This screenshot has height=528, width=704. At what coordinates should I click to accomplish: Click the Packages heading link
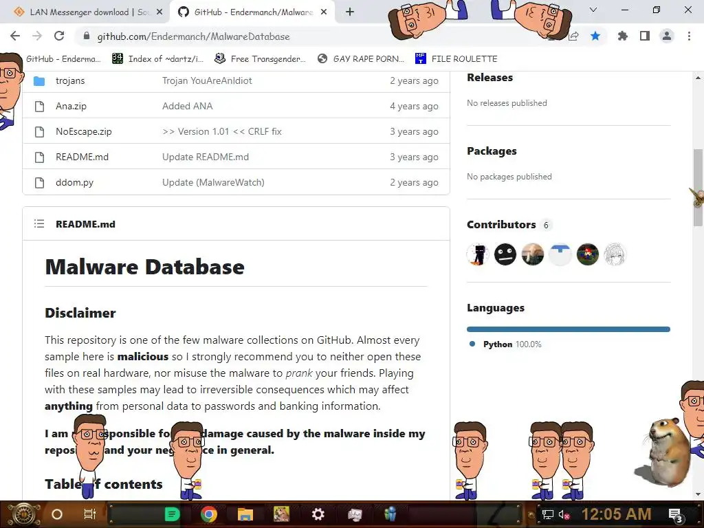click(x=492, y=151)
